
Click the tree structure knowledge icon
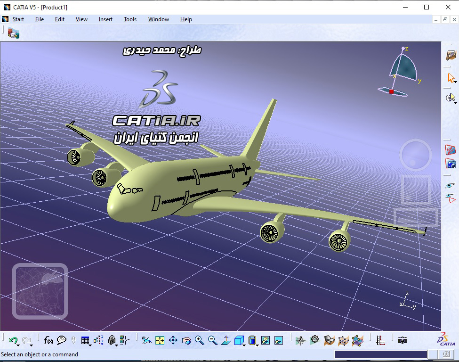[x=98, y=340]
